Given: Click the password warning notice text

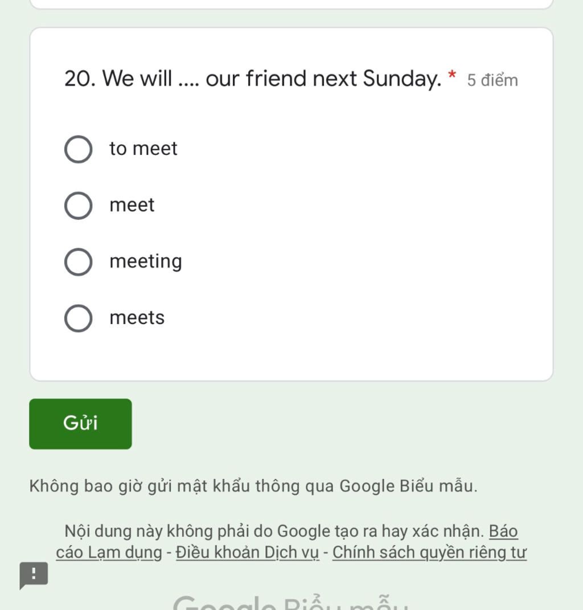Looking at the screenshot, I should point(253,486).
